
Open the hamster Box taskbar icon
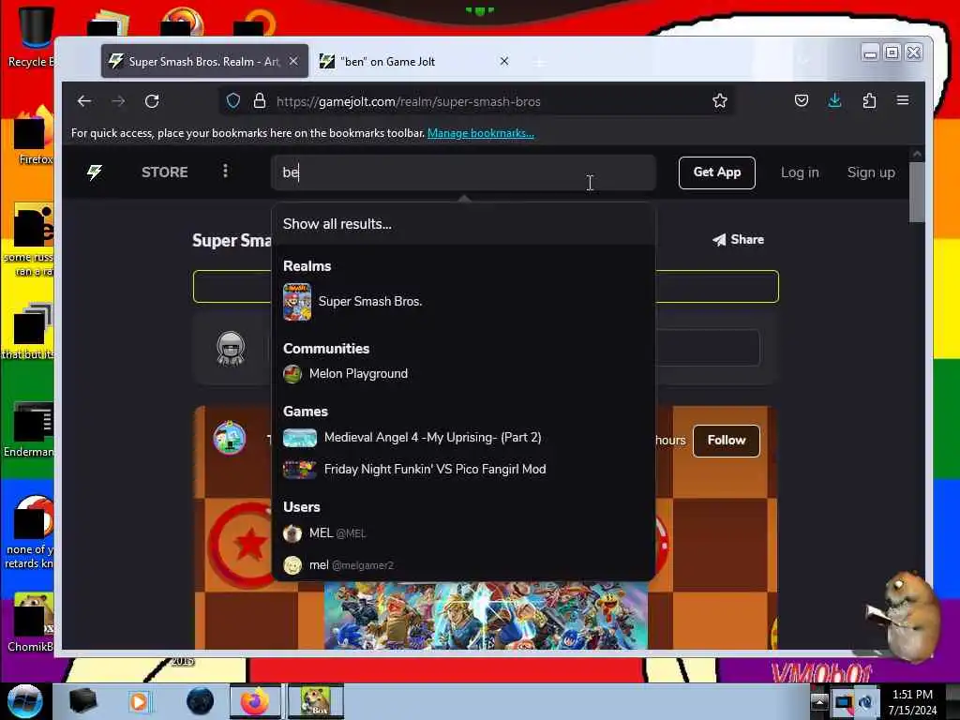point(316,701)
